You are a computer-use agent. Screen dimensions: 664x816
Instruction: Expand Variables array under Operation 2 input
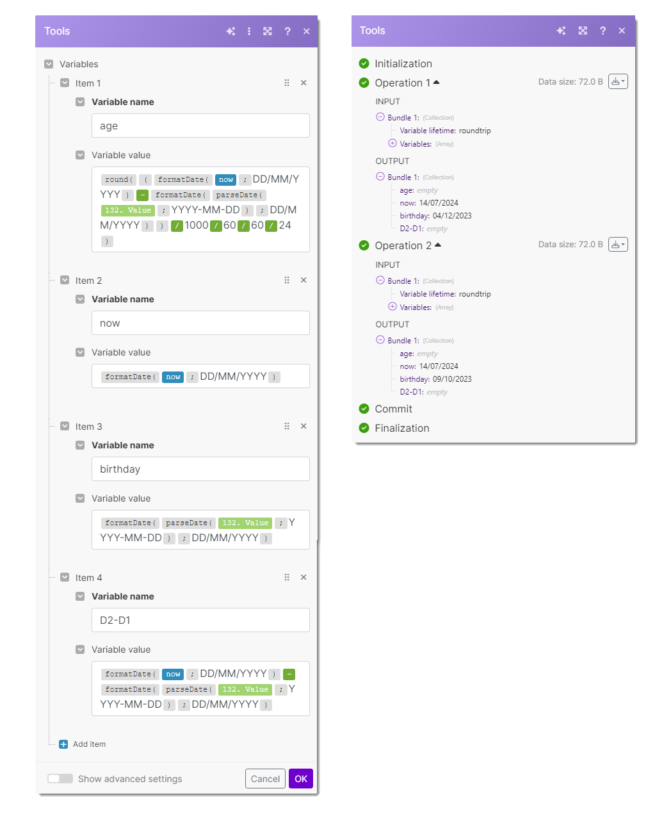click(393, 307)
